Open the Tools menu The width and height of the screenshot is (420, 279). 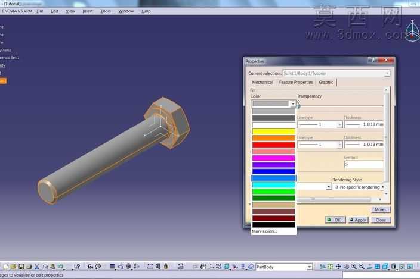click(x=106, y=11)
